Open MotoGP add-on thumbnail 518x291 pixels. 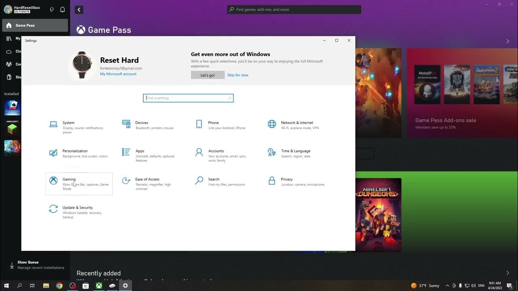(x=427, y=84)
